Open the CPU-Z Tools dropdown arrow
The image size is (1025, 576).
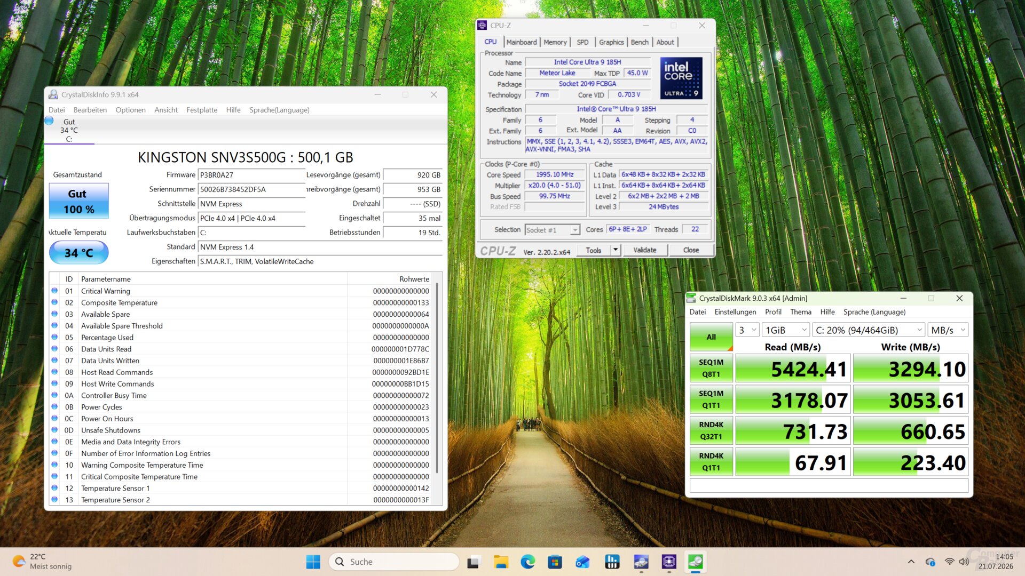click(615, 250)
